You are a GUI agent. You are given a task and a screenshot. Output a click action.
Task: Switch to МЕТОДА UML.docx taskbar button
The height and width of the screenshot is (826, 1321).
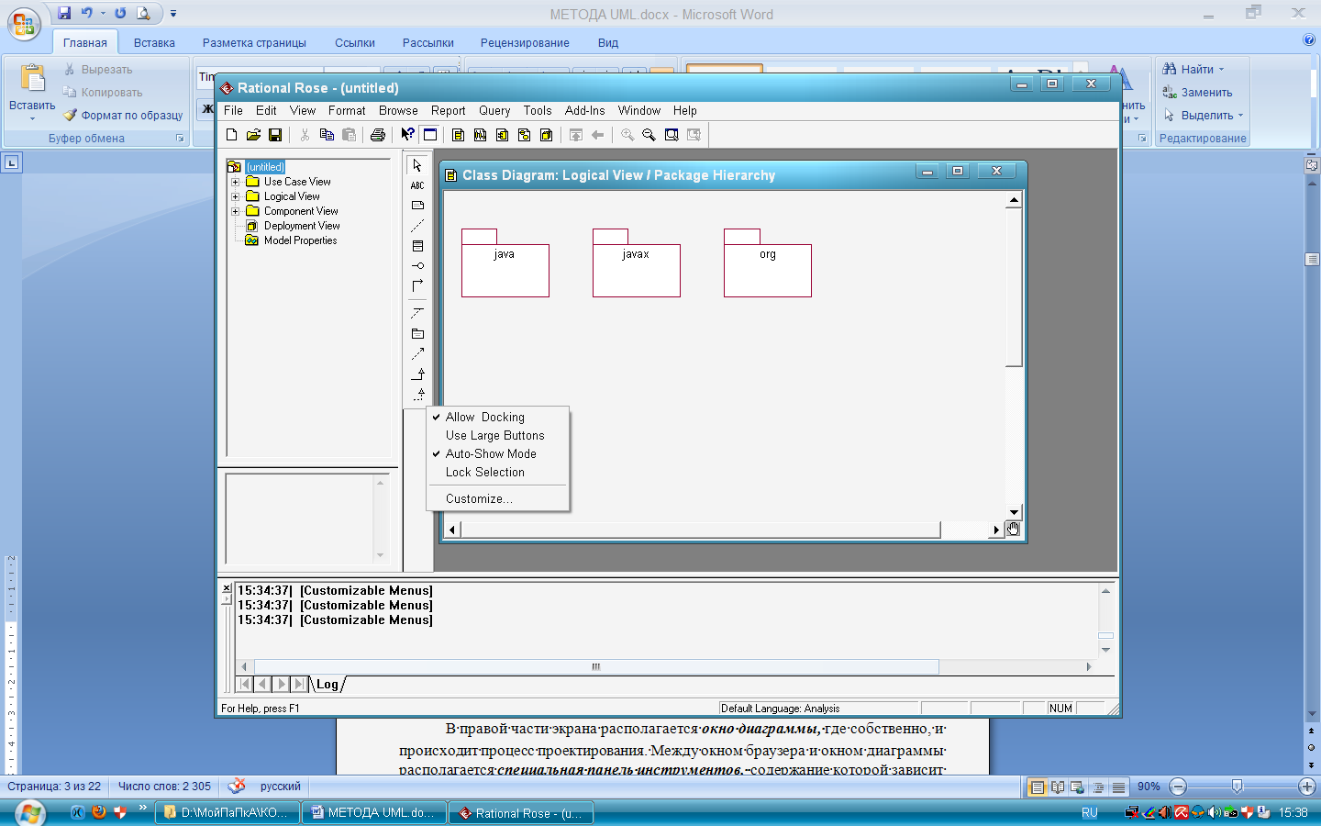[x=374, y=813]
